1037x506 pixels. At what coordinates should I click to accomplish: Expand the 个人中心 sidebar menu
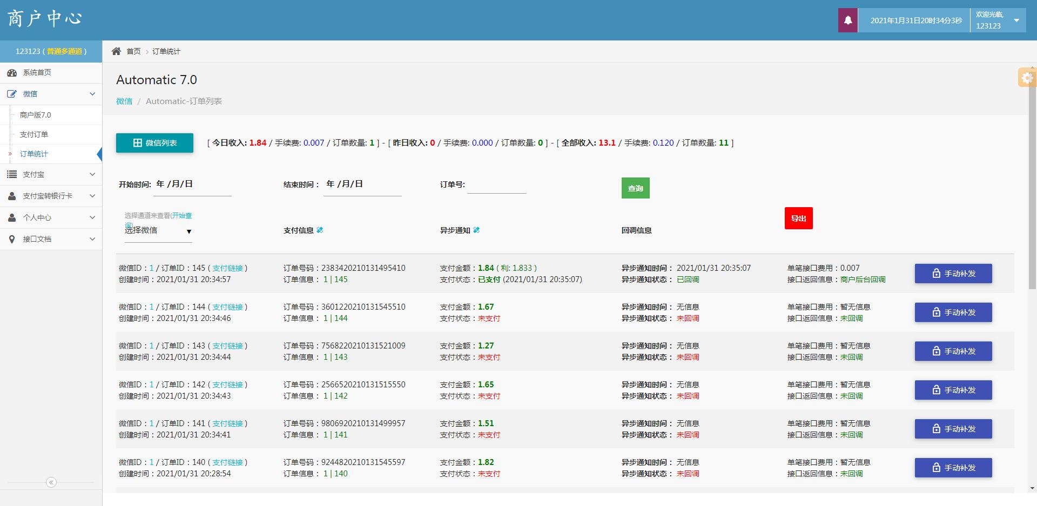[x=51, y=217]
